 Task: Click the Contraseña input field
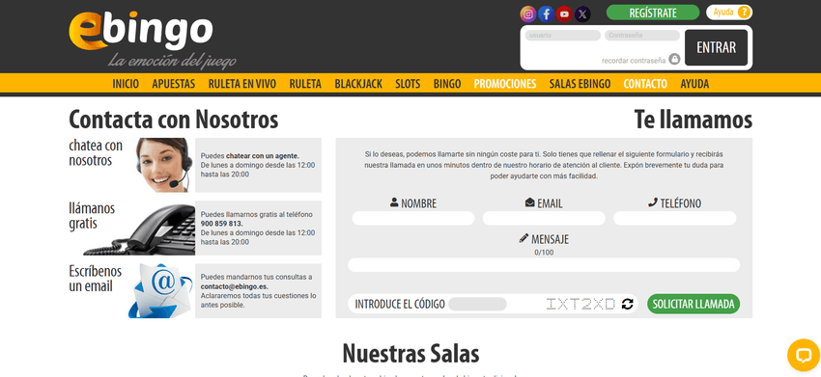click(642, 36)
